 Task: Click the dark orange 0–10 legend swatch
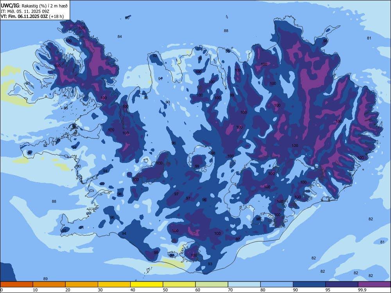pyautogui.click(x=16, y=284)
